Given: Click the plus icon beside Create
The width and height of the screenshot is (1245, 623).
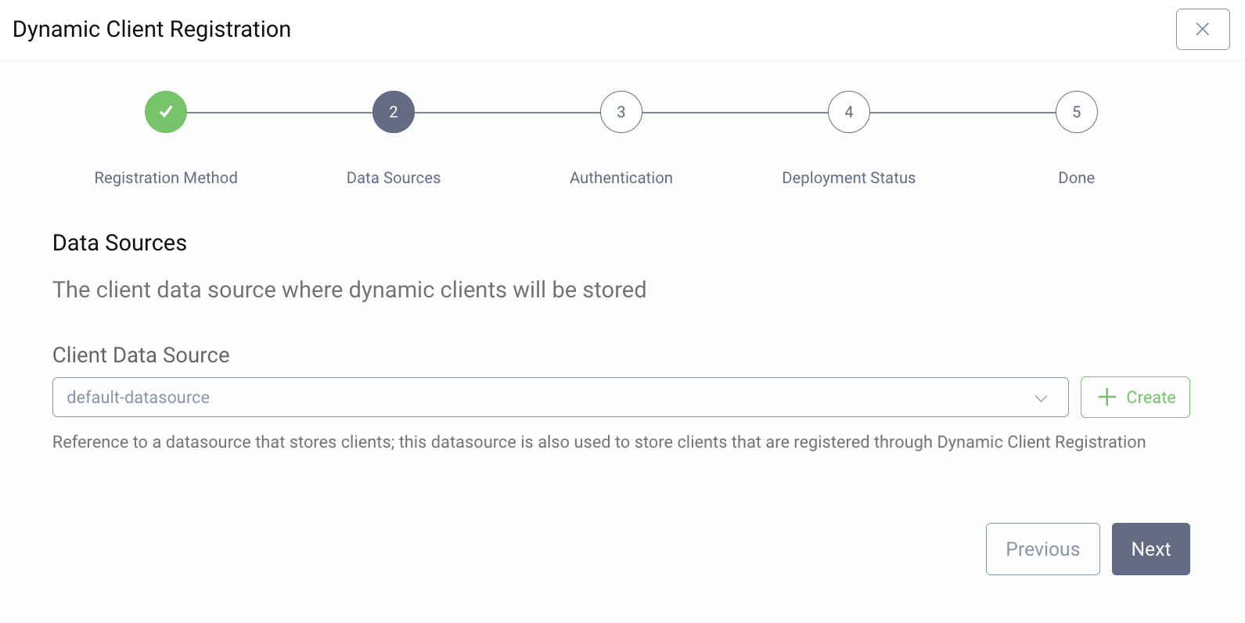Looking at the screenshot, I should [x=1106, y=397].
